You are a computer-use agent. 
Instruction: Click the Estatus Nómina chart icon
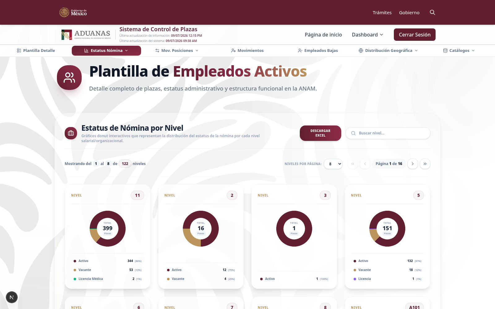point(86,51)
